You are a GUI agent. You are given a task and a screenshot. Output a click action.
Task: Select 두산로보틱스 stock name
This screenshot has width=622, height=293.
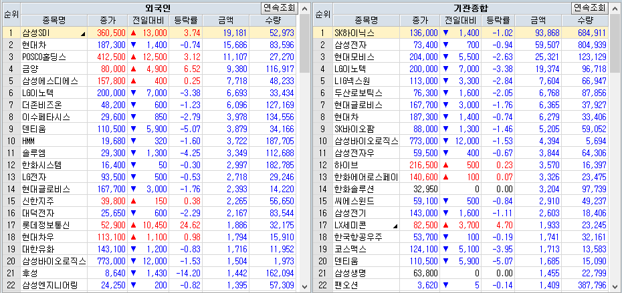358,93
